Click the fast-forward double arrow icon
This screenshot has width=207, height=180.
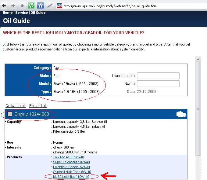click(22, 6)
